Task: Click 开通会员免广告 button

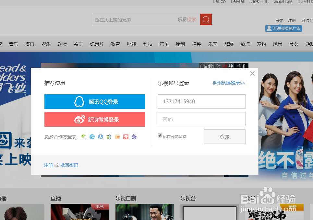Action: click(x=283, y=28)
